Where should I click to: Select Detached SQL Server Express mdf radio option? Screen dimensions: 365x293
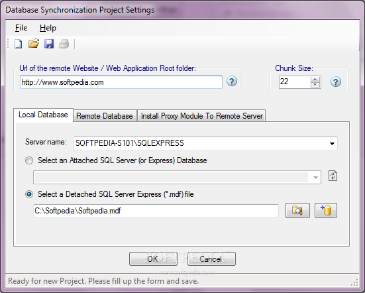coord(29,194)
